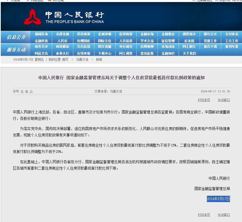Open the 货币政策 menu item

[83, 33]
